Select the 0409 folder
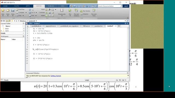The image size is (175, 98). point(7,29)
